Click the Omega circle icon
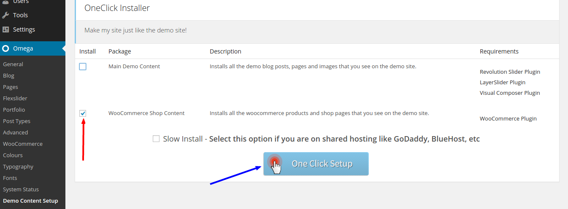Image resolution: width=568 pixels, height=209 pixels. click(5, 48)
